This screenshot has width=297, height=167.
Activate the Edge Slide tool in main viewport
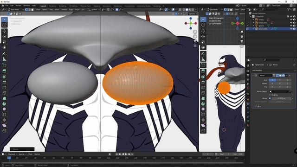4,115
